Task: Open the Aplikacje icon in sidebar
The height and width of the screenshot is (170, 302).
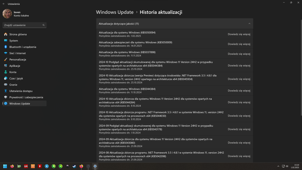Action: point(5,66)
